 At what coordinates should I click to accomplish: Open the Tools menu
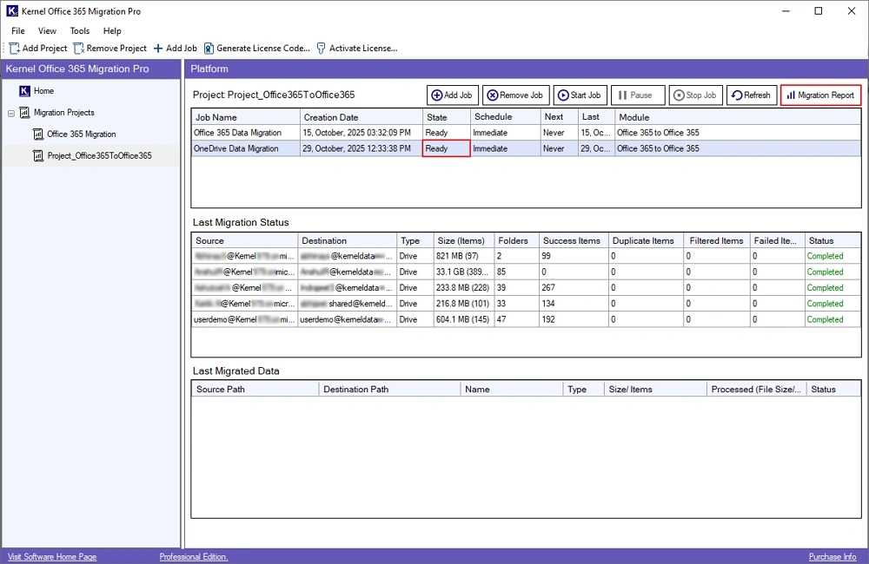(x=79, y=30)
